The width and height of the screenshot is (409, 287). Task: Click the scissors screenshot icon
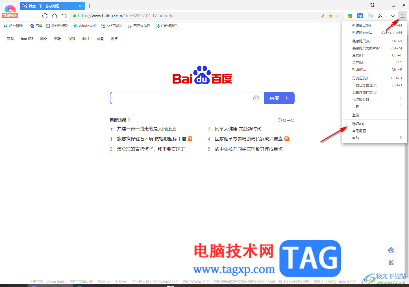380,16
